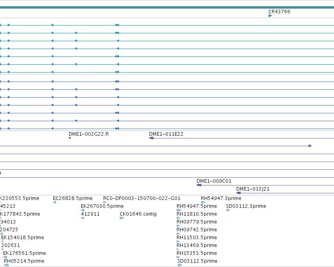Select the EC26828.5prime EST glyph
Screen dimensions: 334x267
coord(55,202)
